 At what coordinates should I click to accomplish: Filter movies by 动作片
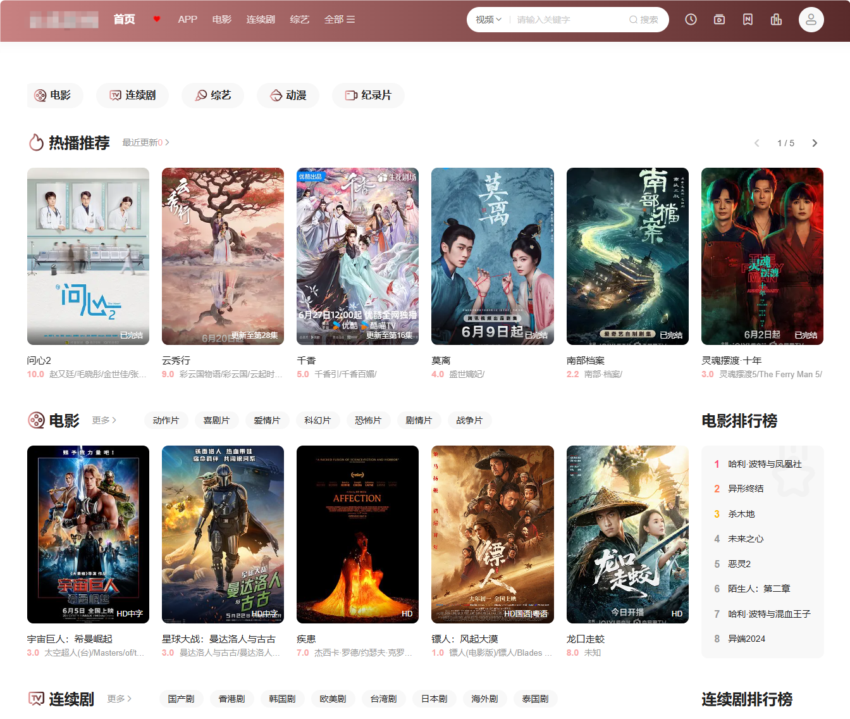(x=166, y=420)
